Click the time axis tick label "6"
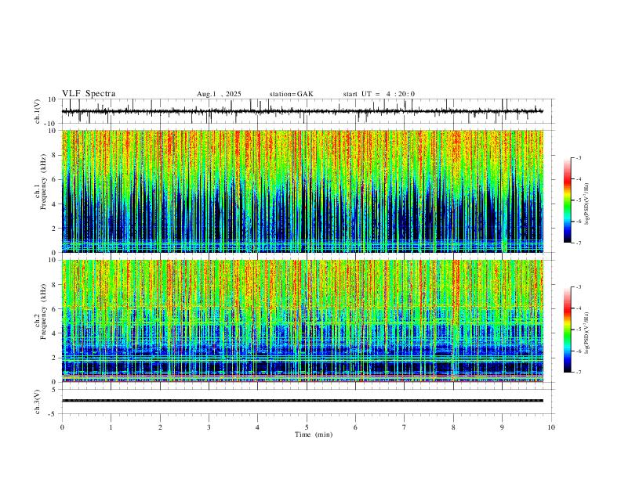 coord(356,427)
